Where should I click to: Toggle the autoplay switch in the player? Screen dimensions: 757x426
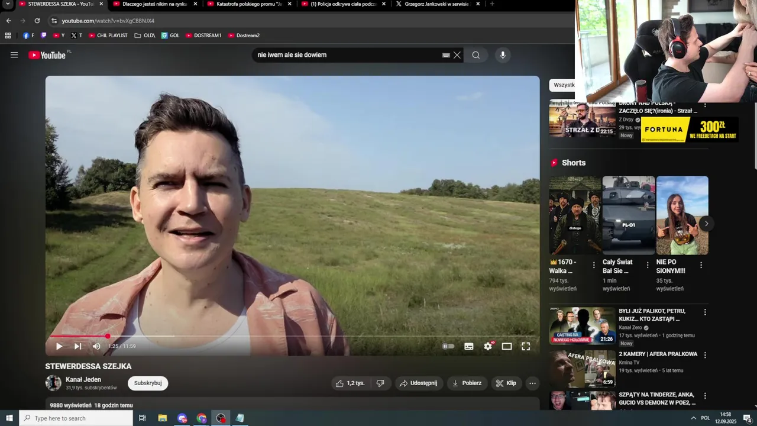point(449,346)
